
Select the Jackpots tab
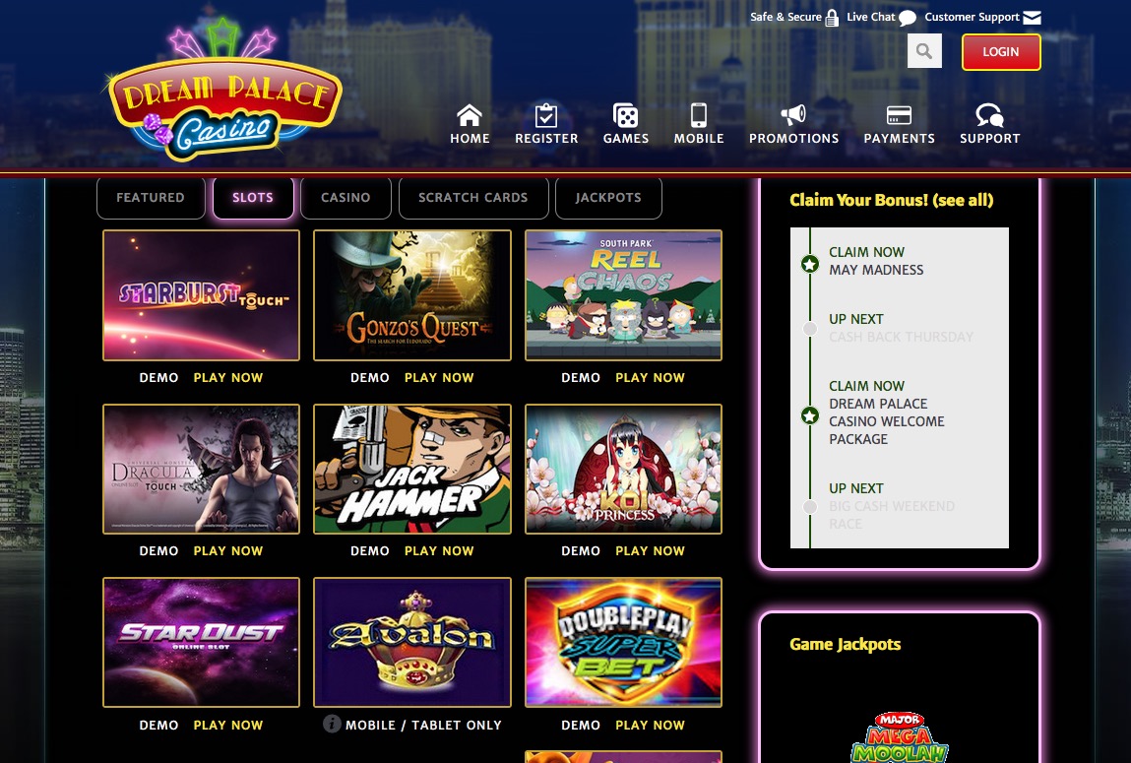click(x=608, y=198)
